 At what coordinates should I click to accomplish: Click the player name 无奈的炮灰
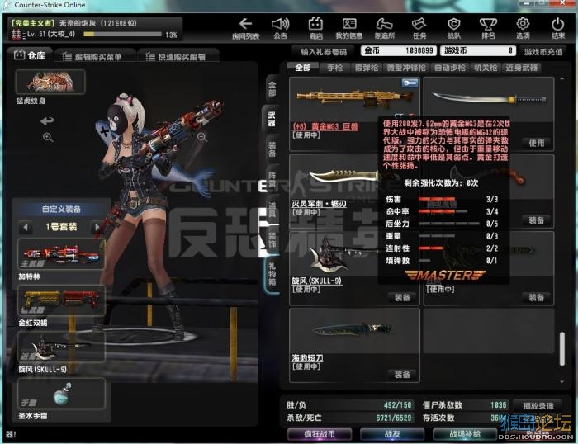(78, 23)
